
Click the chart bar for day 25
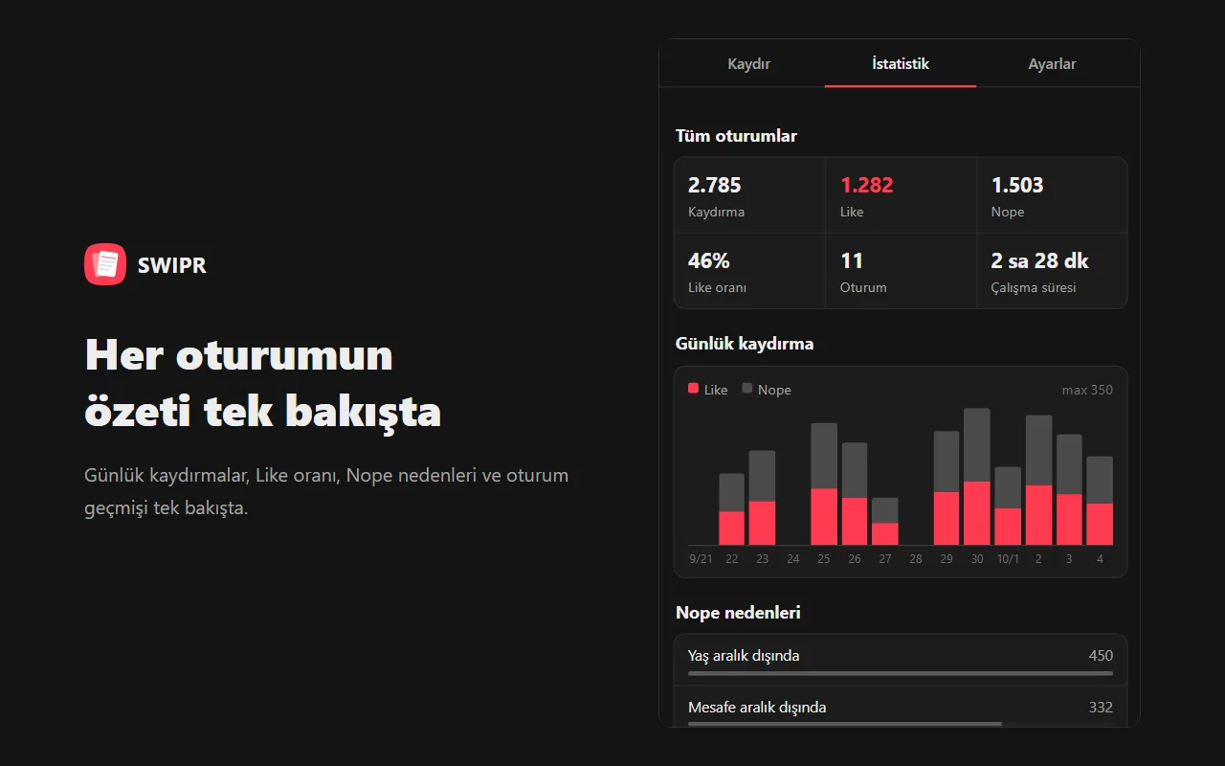pyautogui.click(x=824, y=484)
